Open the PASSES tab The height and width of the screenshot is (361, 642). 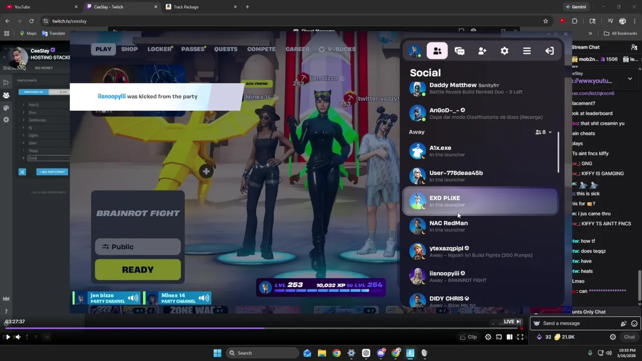coord(194,49)
